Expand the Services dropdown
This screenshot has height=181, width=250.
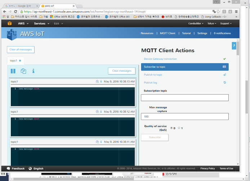tap(41, 23)
